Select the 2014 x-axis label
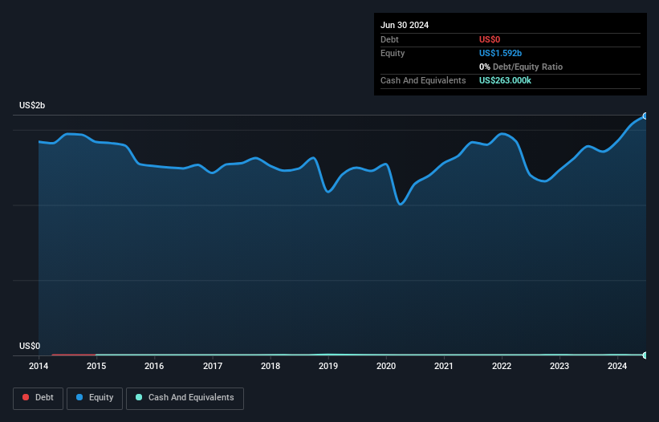Image resolution: width=659 pixels, height=422 pixels. pyautogui.click(x=39, y=366)
